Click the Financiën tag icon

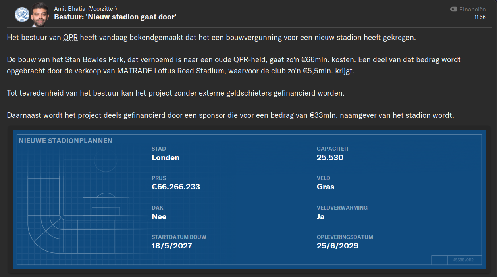point(453,9)
